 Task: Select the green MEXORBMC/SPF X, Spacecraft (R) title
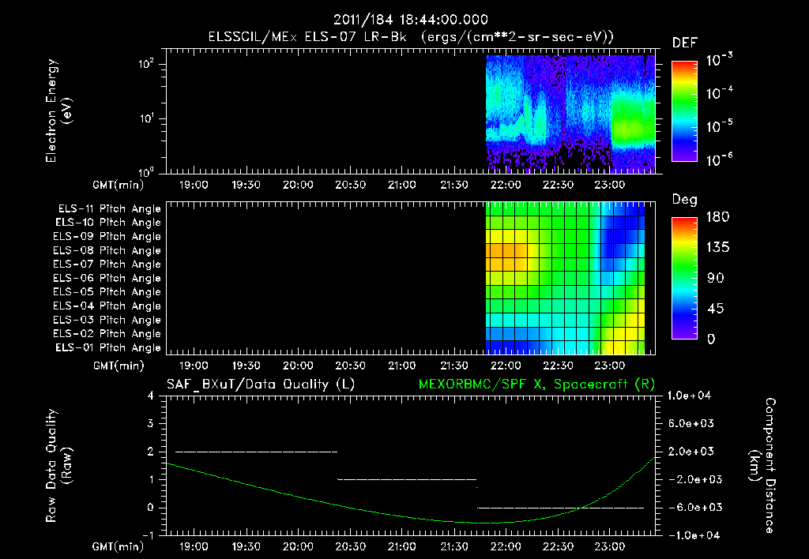click(536, 385)
